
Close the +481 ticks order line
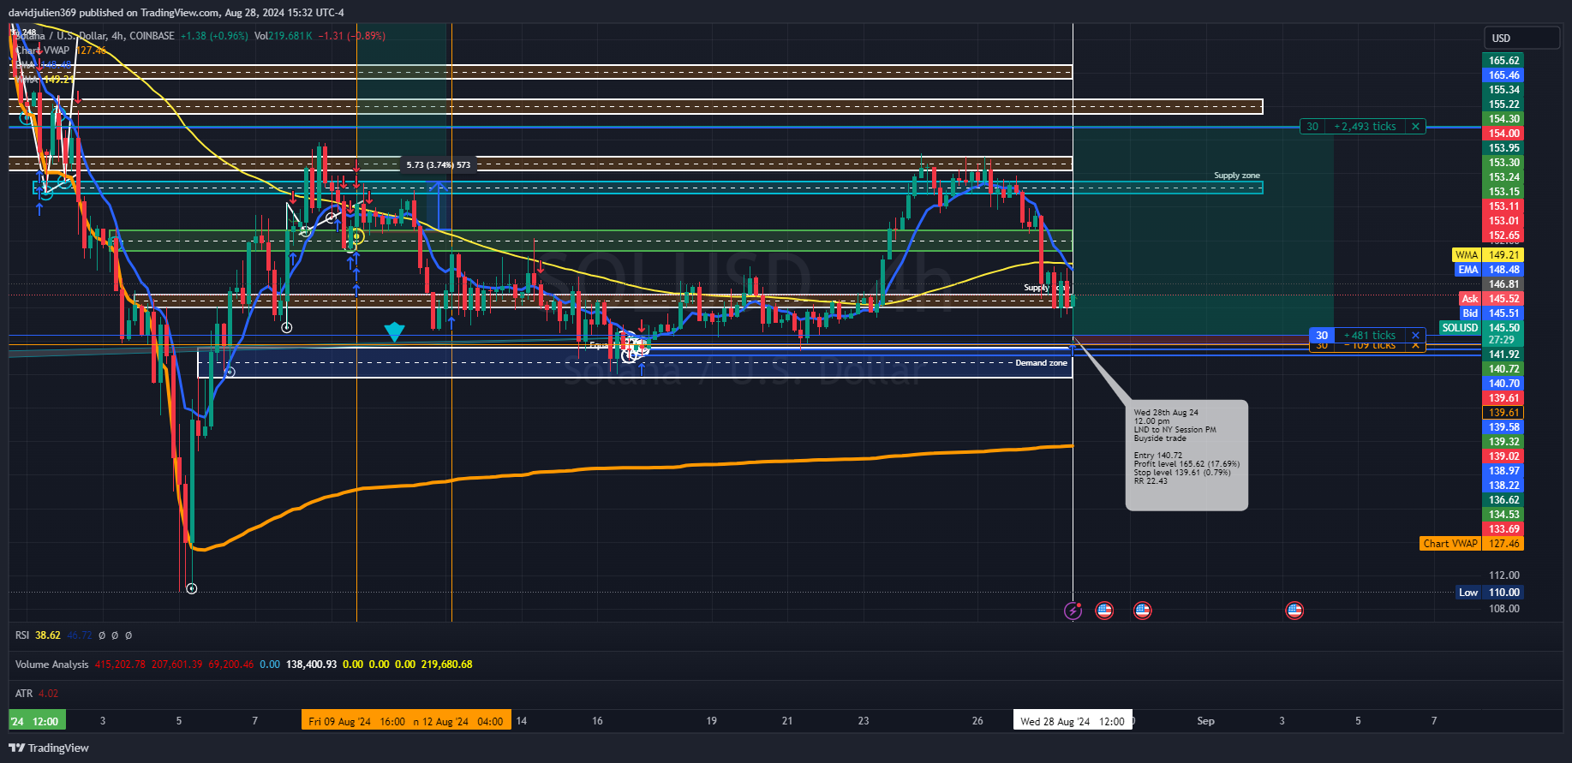click(x=1415, y=336)
